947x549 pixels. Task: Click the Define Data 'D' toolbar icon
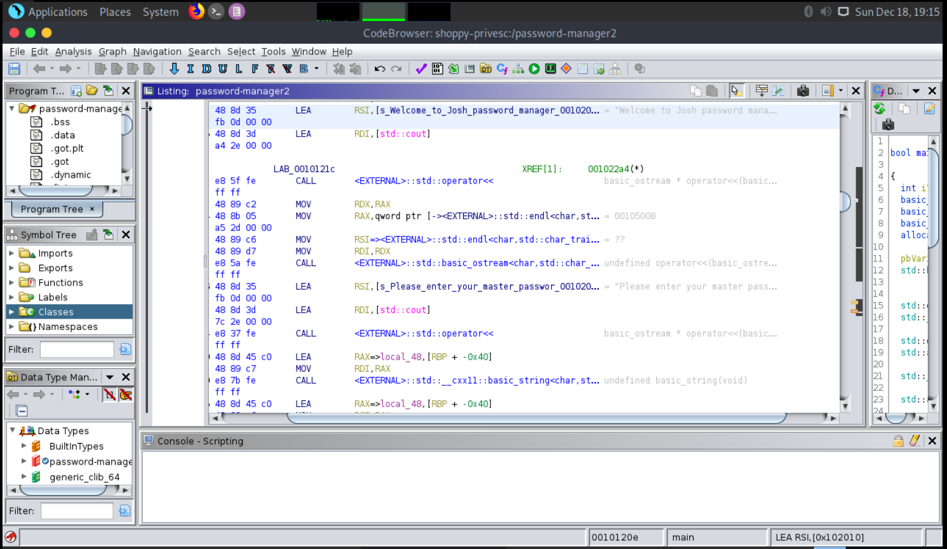coord(206,69)
